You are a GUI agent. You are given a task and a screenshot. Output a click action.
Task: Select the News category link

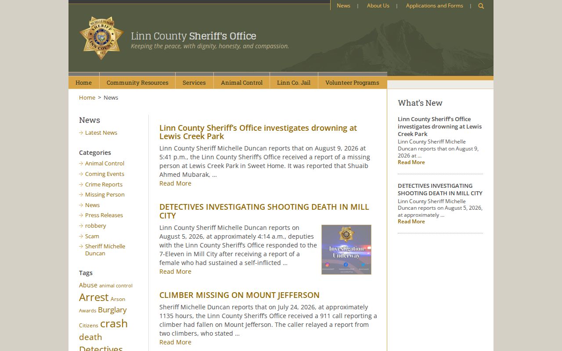point(92,205)
